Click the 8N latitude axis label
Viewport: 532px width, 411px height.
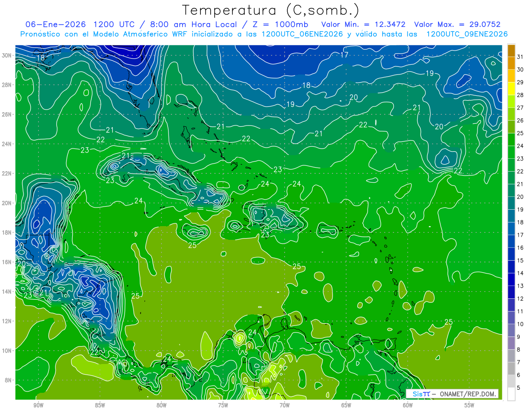pyautogui.click(x=8, y=380)
